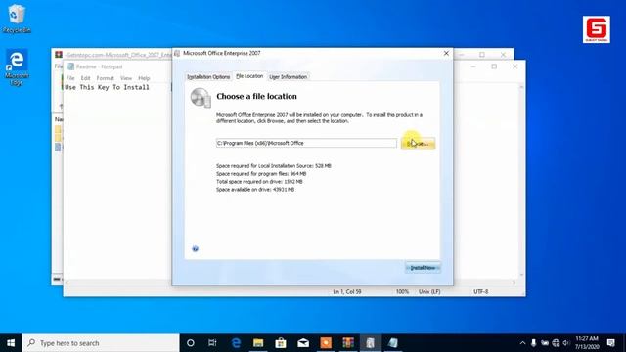Image resolution: width=626 pixels, height=352 pixels.
Task: Open the setup help icon
Action: [x=196, y=249]
